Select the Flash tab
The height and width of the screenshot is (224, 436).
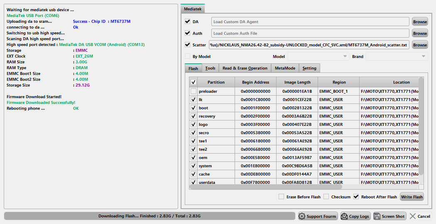(193, 68)
